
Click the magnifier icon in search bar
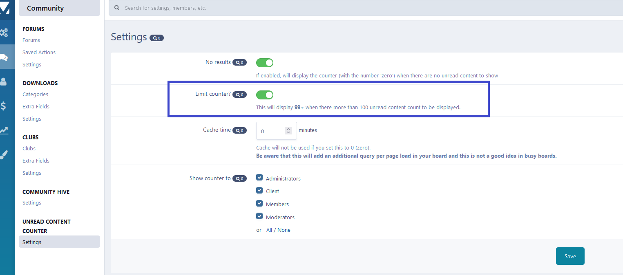[117, 8]
